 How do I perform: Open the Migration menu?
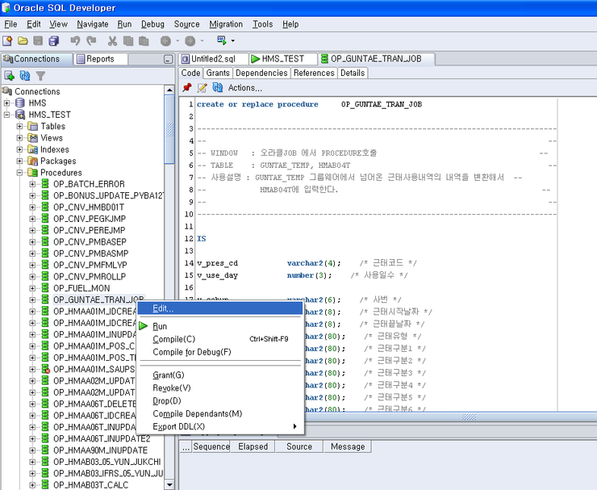point(225,24)
